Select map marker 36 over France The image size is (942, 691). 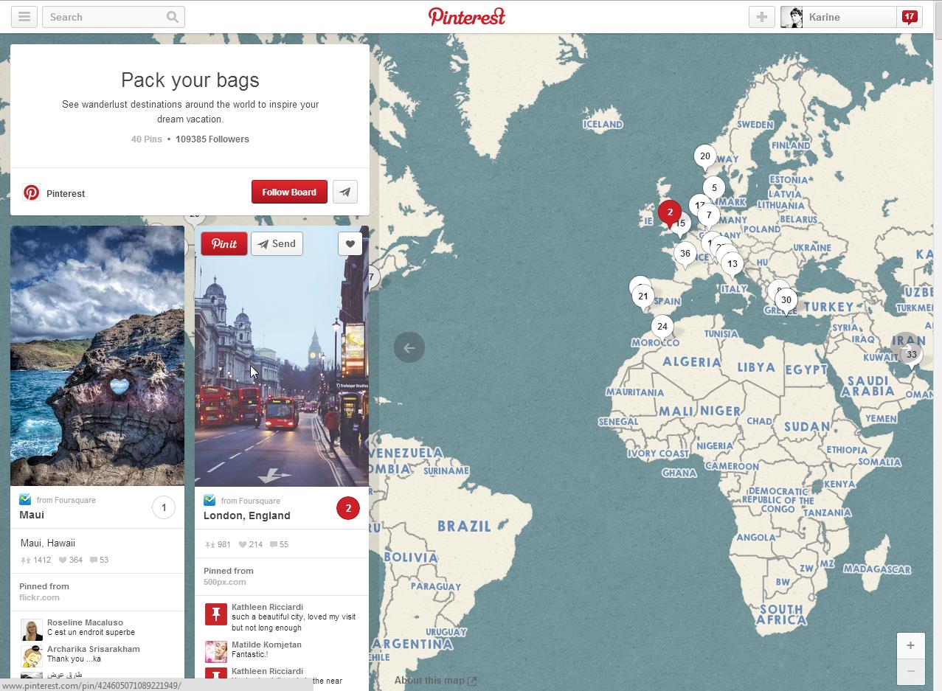[x=685, y=254]
